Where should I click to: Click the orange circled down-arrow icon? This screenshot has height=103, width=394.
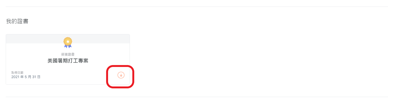121,75
